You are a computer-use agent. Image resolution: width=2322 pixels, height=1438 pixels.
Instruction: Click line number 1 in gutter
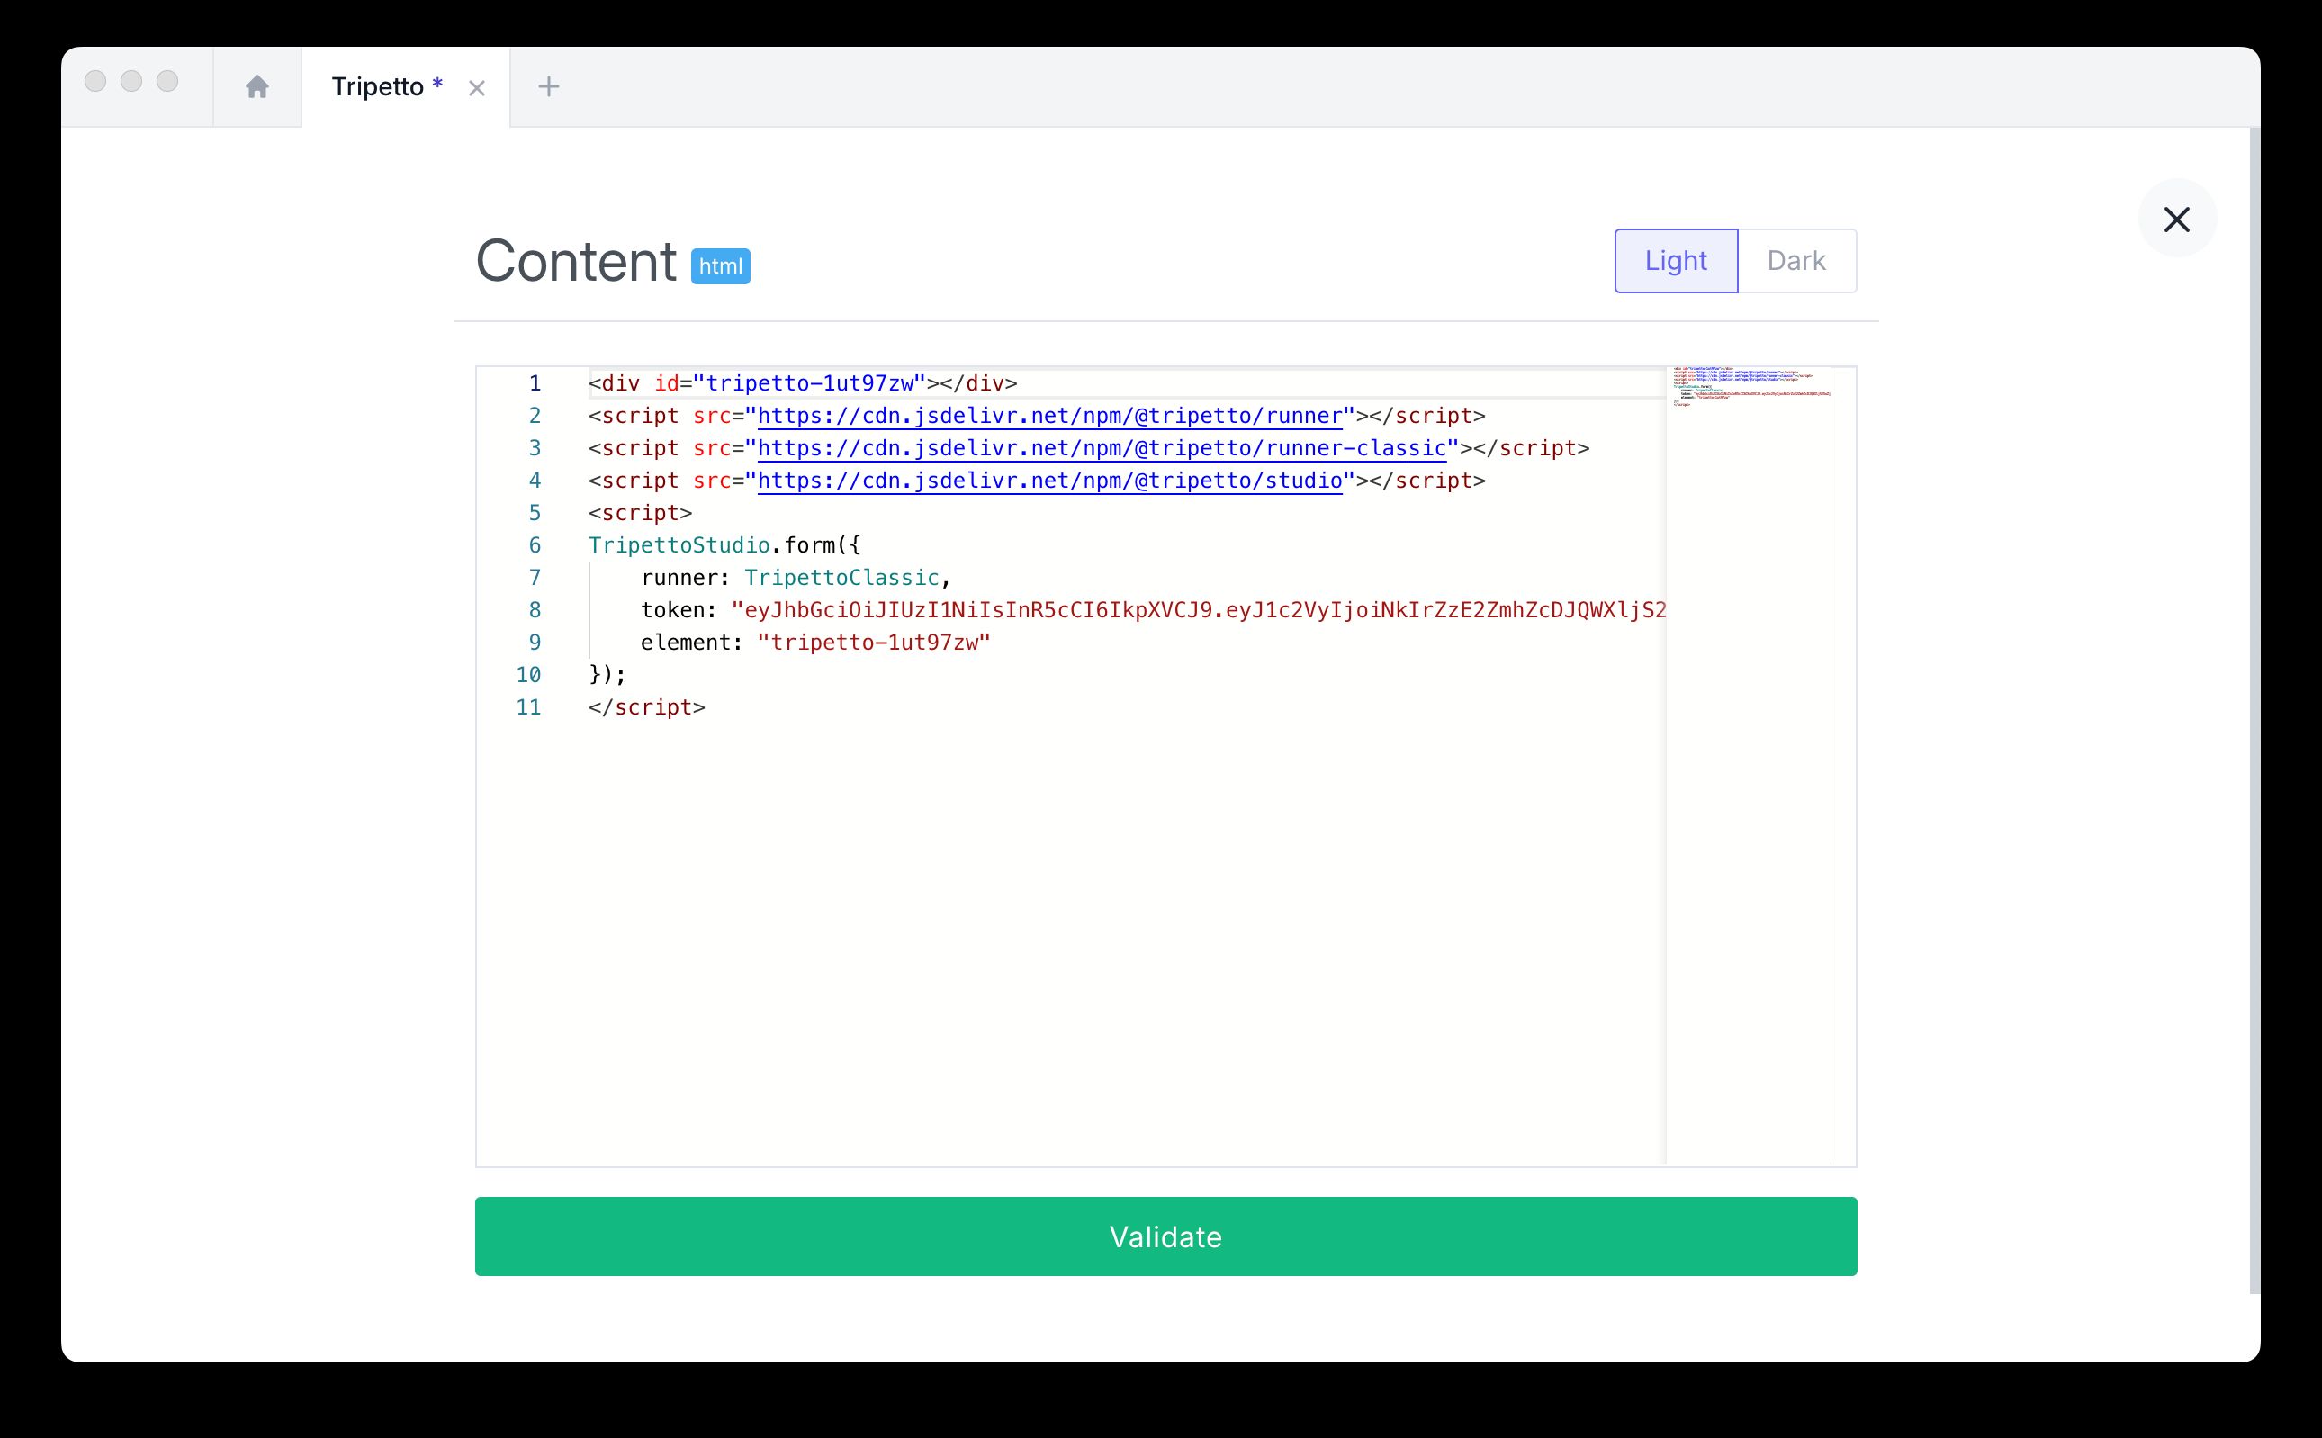pyautogui.click(x=535, y=383)
